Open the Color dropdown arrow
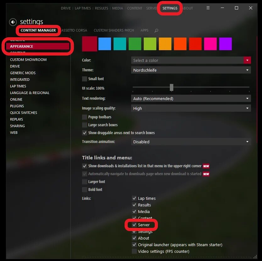Viewport: 262px width, 261px height. click(247, 60)
